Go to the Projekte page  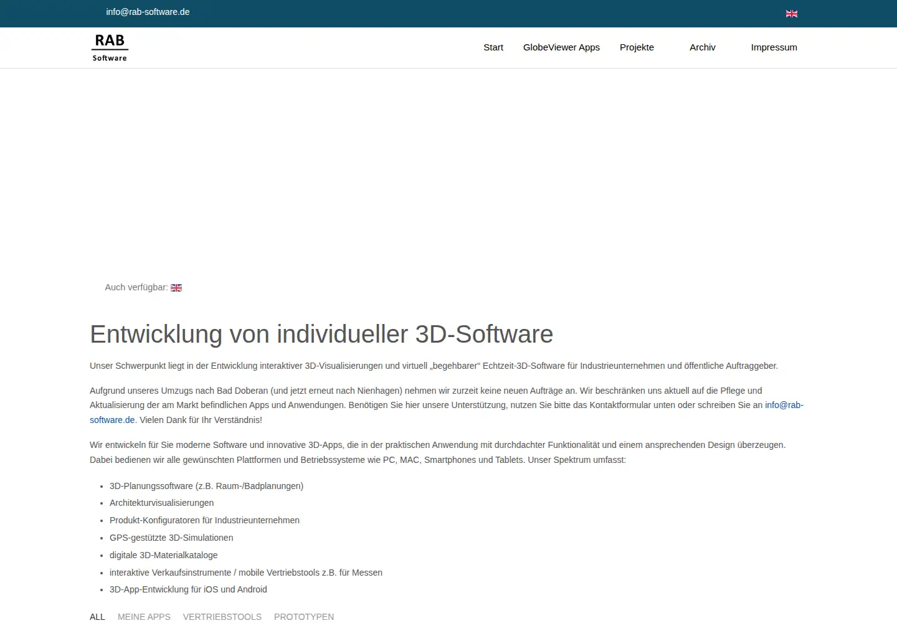637,47
